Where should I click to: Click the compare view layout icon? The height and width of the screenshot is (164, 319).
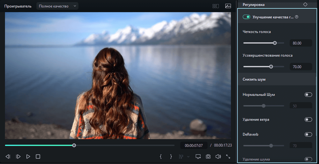[x=215, y=6]
